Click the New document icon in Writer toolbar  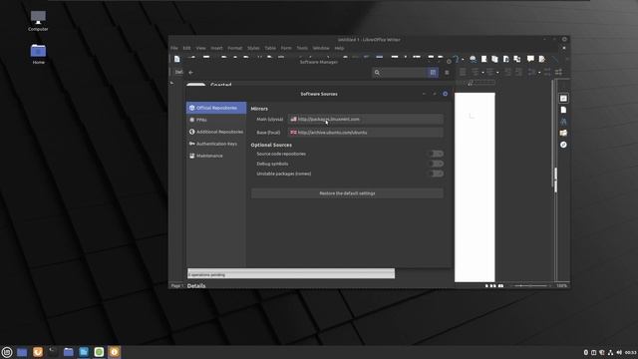point(177,60)
